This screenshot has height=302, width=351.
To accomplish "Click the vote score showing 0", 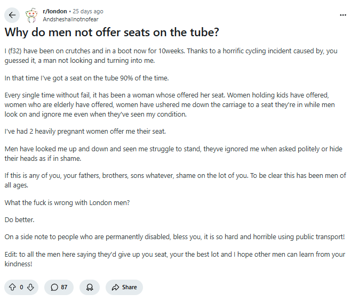I will (x=21, y=287).
